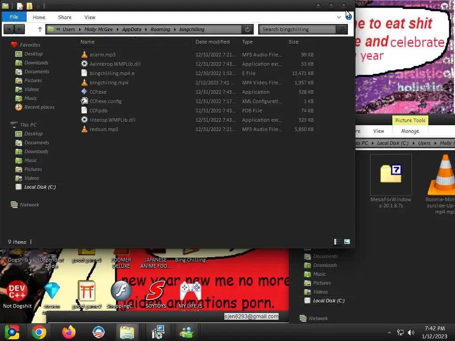This screenshot has height=341, width=455.
Task: Click Local Disk (C:) in back window breadcrumb
Action: click(393, 143)
